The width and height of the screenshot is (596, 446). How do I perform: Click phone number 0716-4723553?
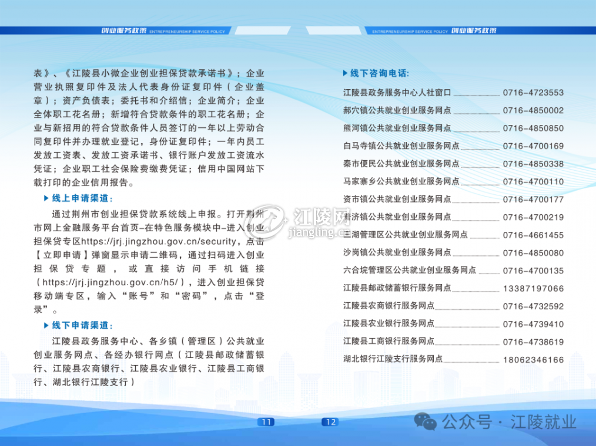[533, 93]
